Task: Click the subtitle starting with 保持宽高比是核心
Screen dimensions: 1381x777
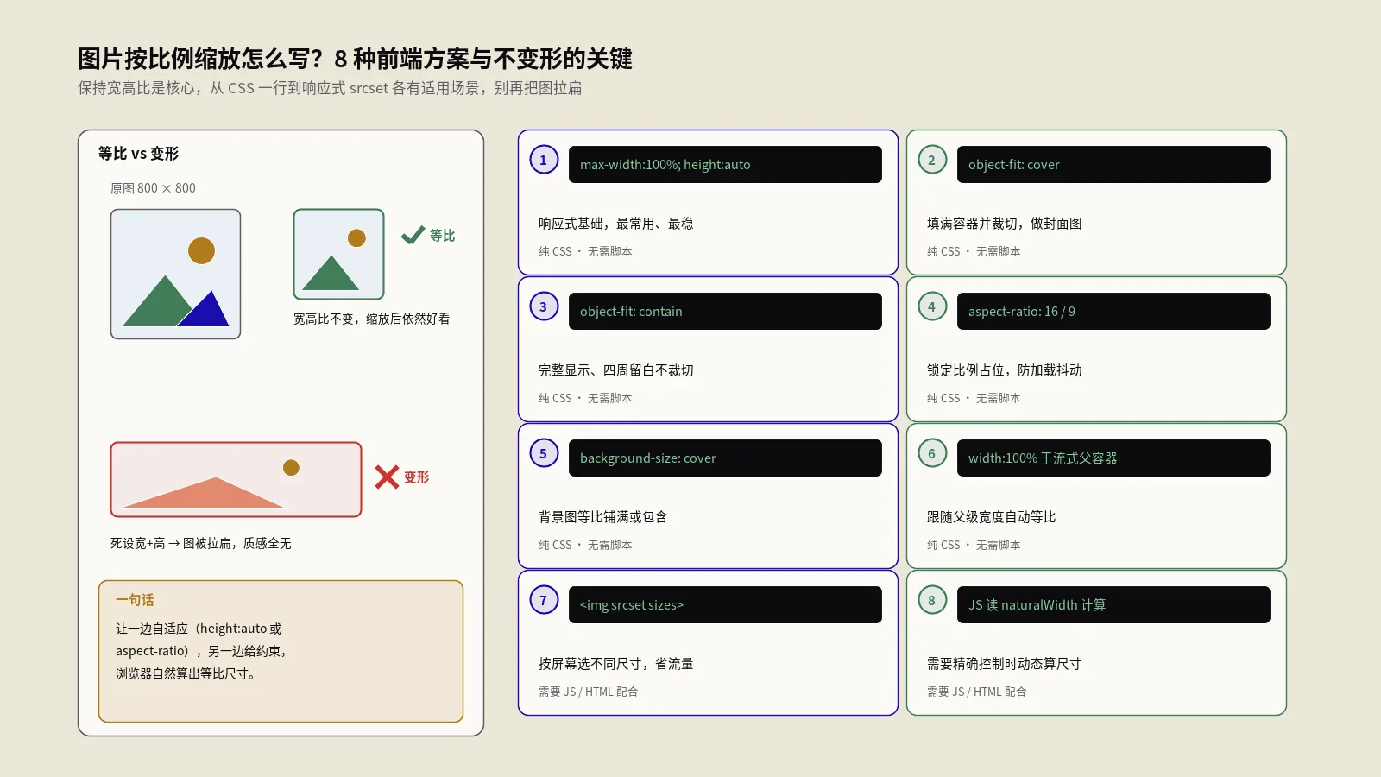Action: [330, 88]
